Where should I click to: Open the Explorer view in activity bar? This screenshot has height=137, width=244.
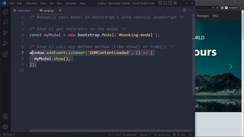[5, 12]
